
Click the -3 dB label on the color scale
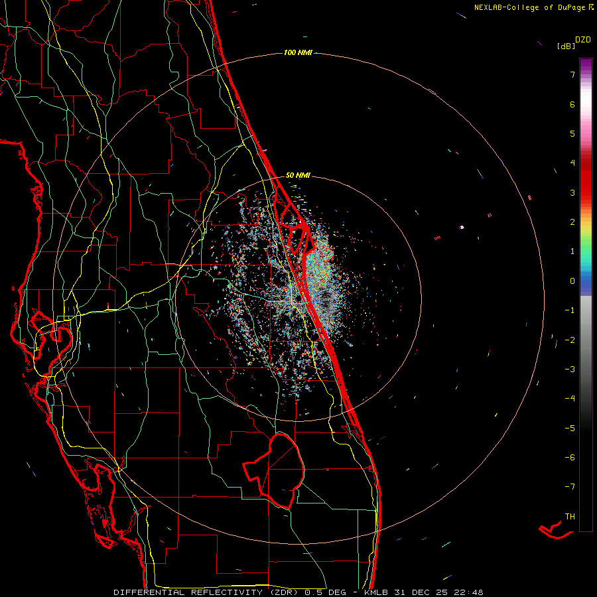pyautogui.click(x=570, y=369)
